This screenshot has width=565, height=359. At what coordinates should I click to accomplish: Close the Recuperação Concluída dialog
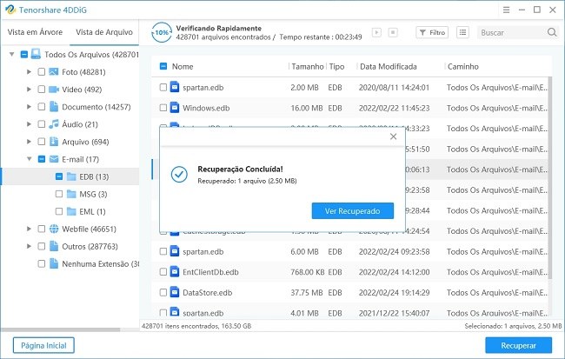393,136
